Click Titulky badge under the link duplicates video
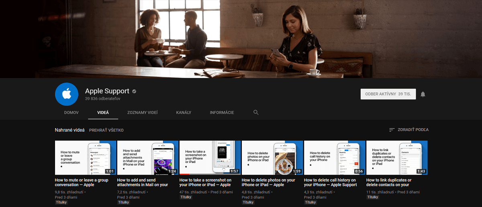 point(373,197)
